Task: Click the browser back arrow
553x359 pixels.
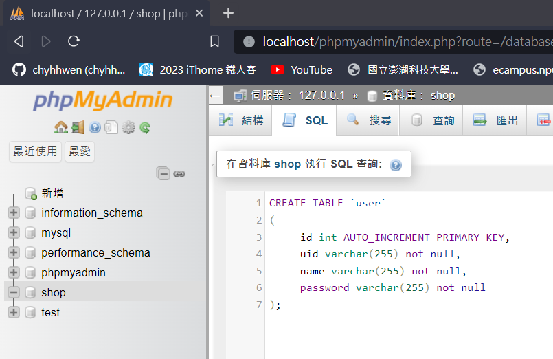Action: [19, 42]
